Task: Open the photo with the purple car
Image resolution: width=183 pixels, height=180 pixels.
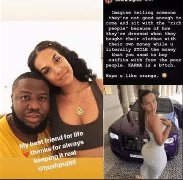Action: click(143, 132)
